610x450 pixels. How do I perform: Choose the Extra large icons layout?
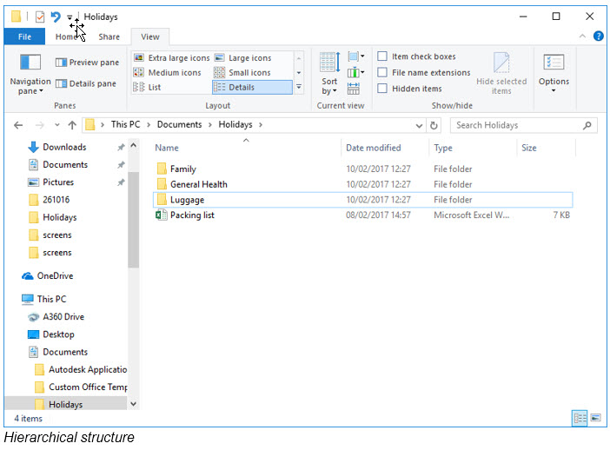(x=171, y=57)
